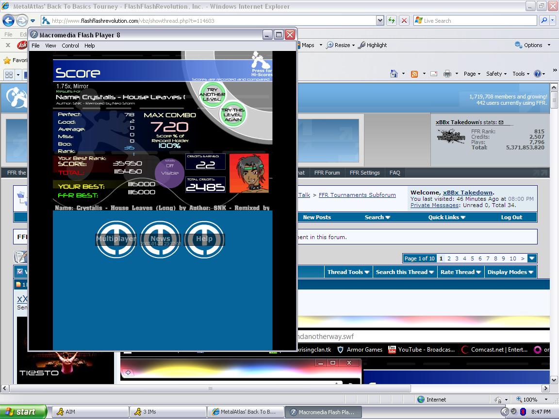
Task: Open search provider dropdown arrow
Action: pyautogui.click(x=553, y=20)
